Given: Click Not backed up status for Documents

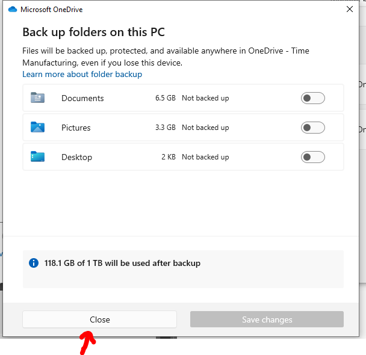Looking at the screenshot, I should 205,98.
